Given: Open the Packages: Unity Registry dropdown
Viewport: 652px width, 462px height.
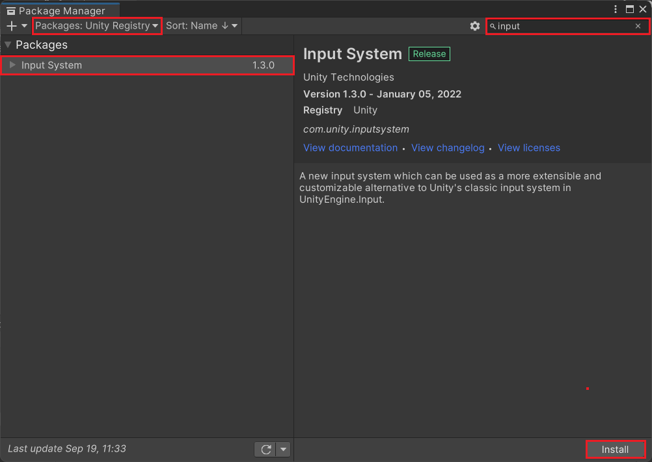Looking at the screenshot, I should (97, 26).
